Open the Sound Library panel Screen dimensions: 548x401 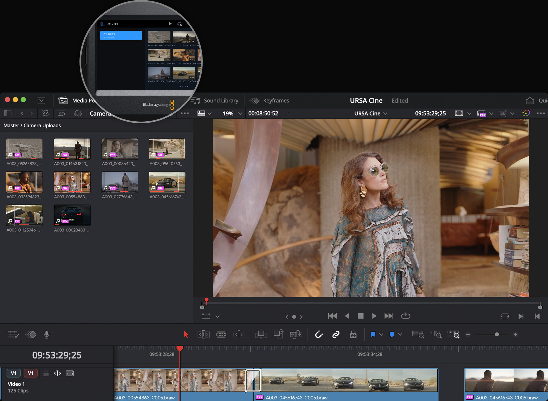215,101
